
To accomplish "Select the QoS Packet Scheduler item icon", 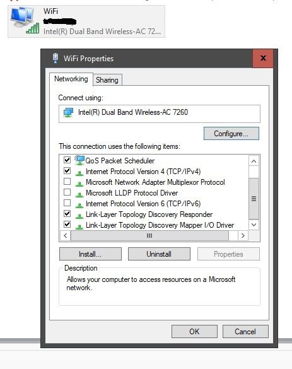I will pos(79,160).
